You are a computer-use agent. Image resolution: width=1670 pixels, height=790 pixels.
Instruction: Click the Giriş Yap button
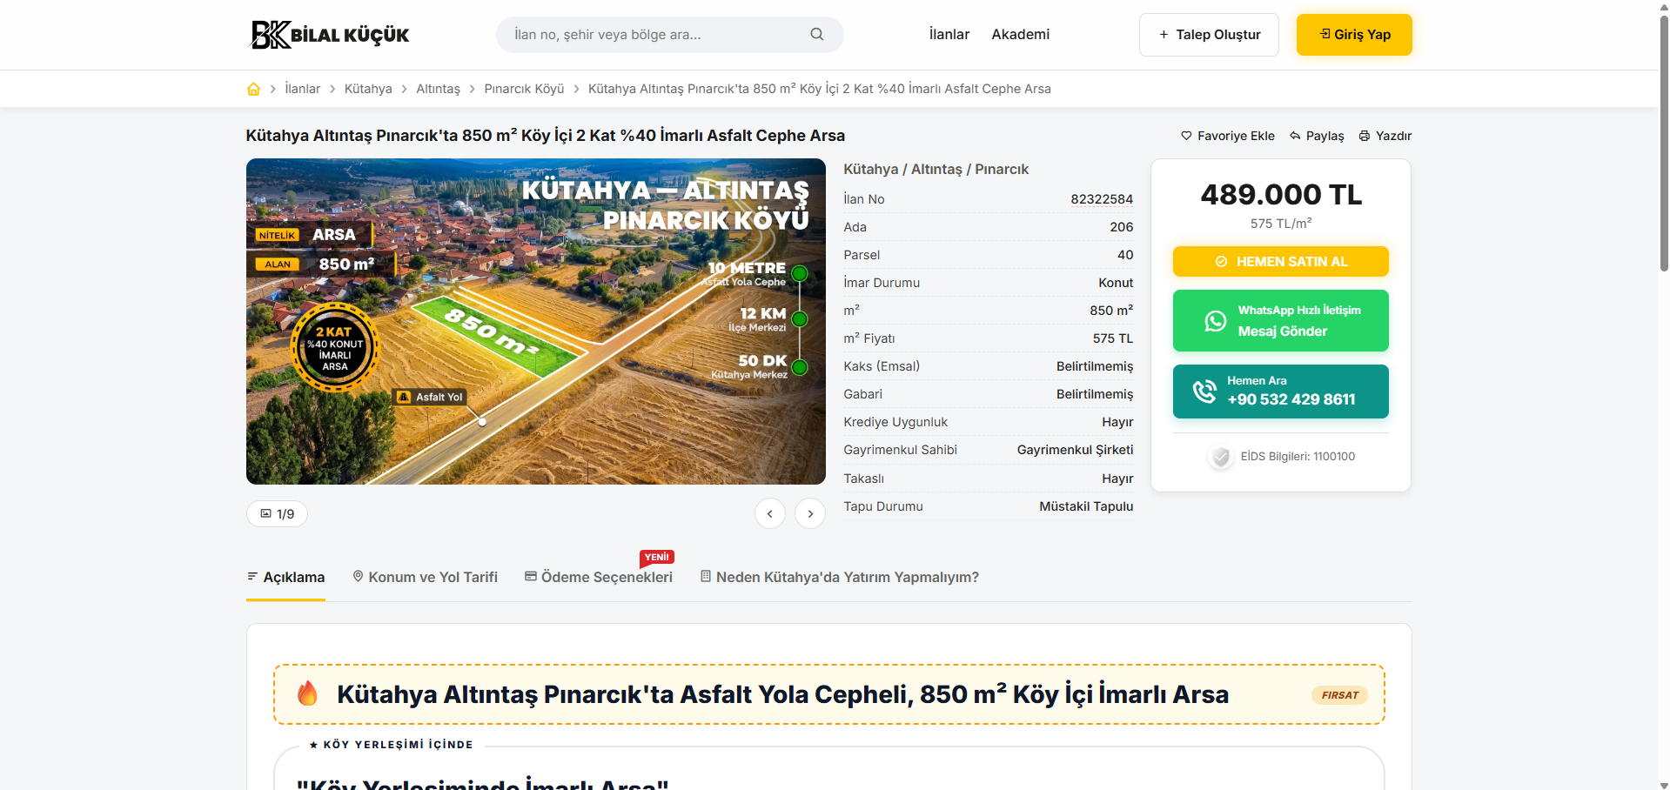(1354, 35)
